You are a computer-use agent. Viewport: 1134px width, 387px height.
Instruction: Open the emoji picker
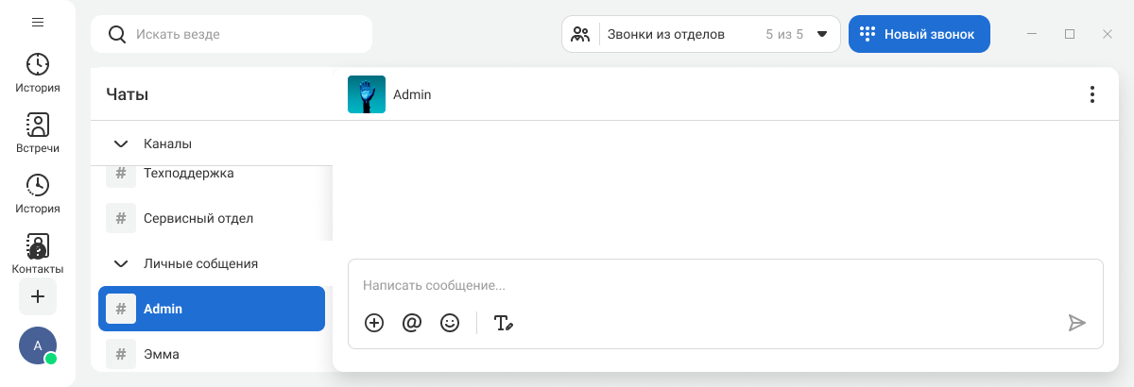450,323
